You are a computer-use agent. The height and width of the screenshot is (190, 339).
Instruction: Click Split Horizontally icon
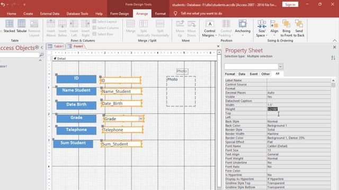160,28
